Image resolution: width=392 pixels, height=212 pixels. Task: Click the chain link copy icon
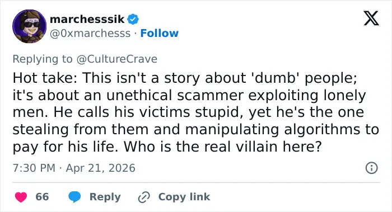coord(144,197)
